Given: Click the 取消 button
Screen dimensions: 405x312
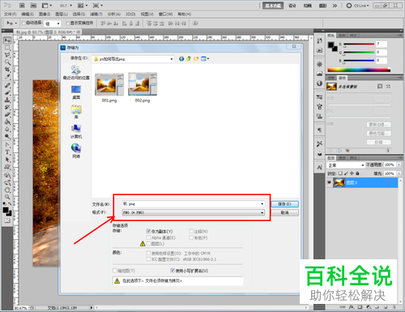Looking at the screenshot, I should (x=284, y=213).
